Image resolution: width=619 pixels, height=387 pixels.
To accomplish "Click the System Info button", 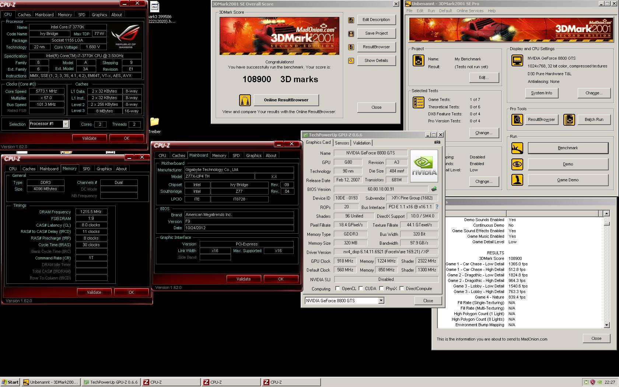I will coord(542,93).
